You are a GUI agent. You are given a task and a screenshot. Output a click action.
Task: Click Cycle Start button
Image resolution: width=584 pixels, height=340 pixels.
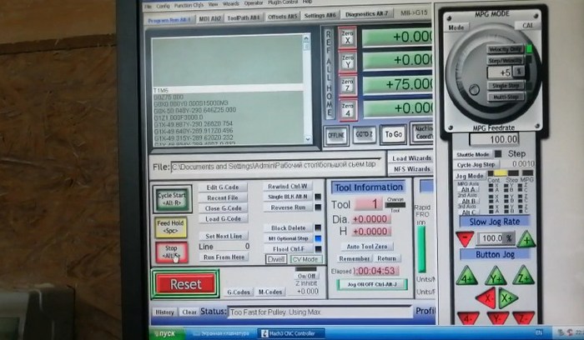coord(172,198)
